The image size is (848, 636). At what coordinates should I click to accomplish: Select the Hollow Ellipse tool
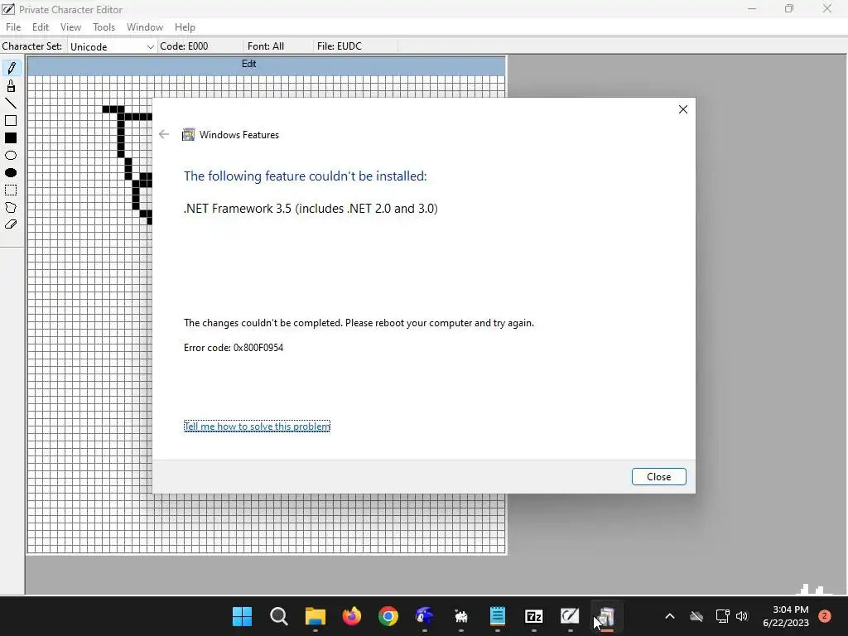12,155
